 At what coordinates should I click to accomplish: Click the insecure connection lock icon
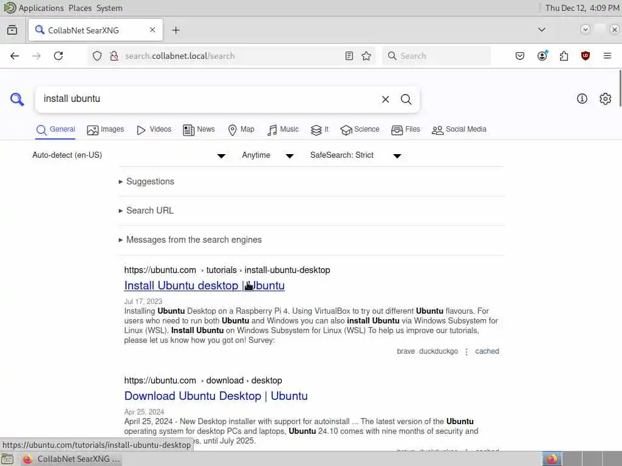[x=114, y=56]
